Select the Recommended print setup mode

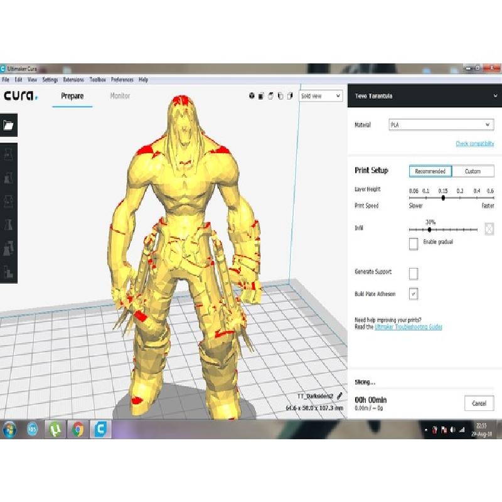(x=430, y=171)
